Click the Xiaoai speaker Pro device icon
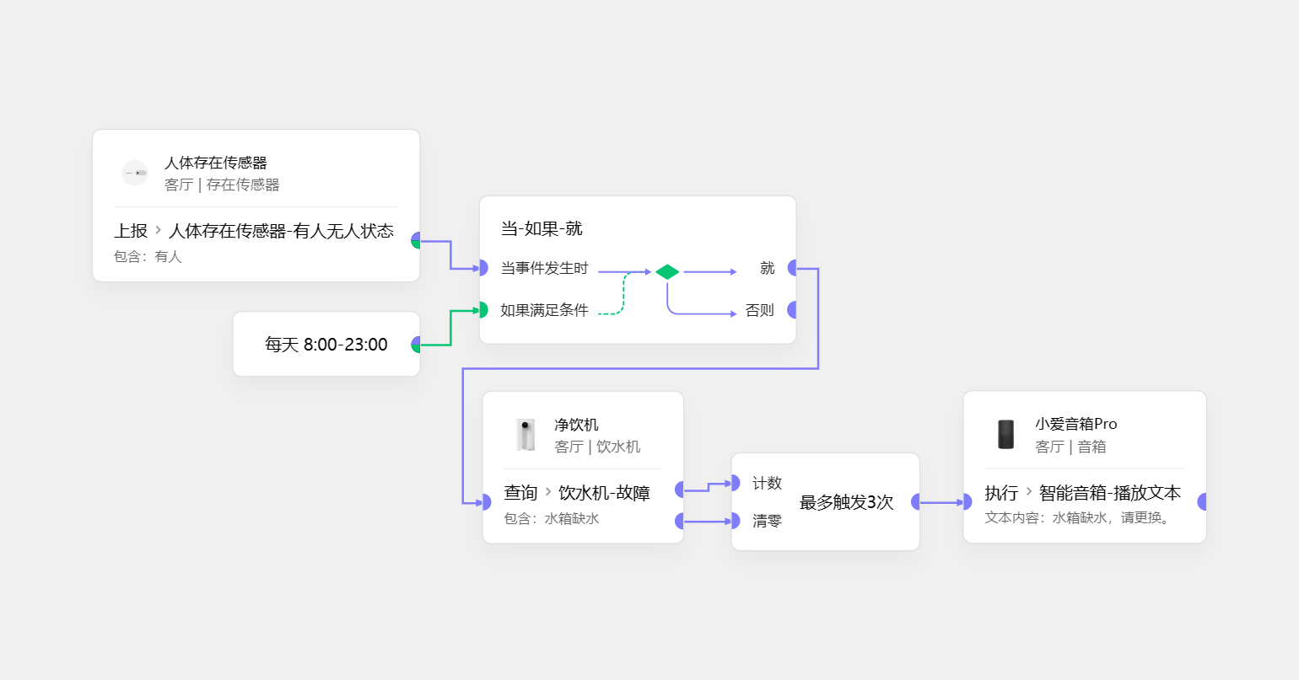The height and width of the screenshot is (680, 1299). coord(1005,435)
